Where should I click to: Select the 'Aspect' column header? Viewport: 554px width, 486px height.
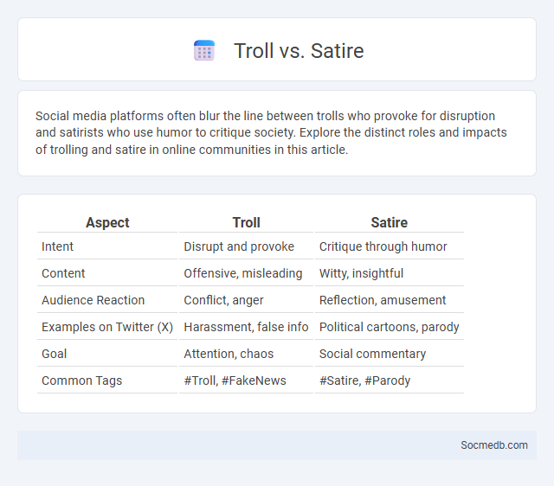pos(107,223)
